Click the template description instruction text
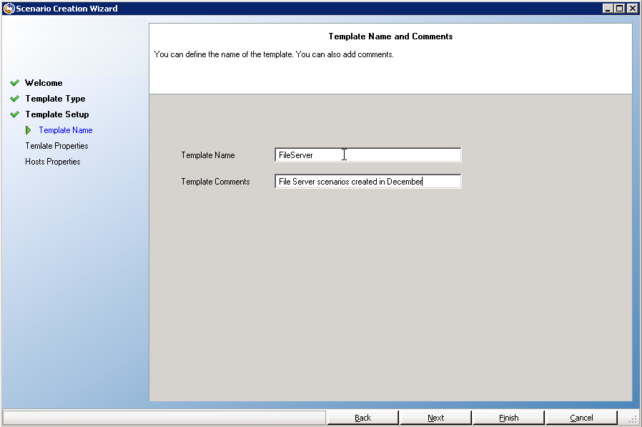This screenshot has width=642, height=427. pos(274,54)
